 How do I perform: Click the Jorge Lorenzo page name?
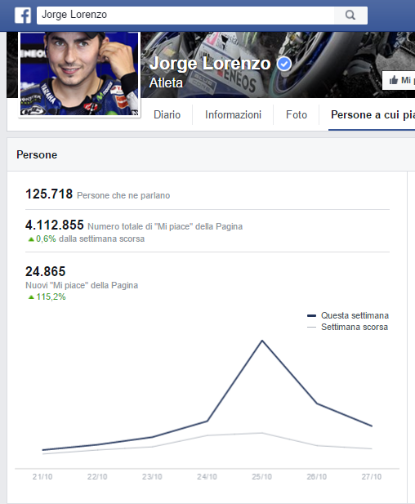(x=210, y=64)
